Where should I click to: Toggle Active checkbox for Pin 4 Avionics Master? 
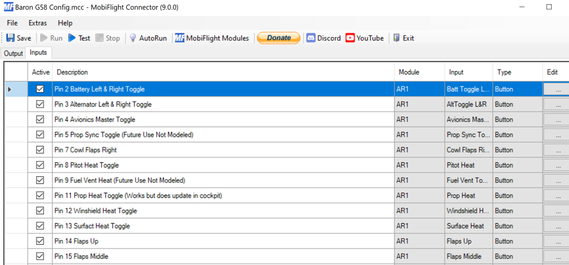point(40,119)
